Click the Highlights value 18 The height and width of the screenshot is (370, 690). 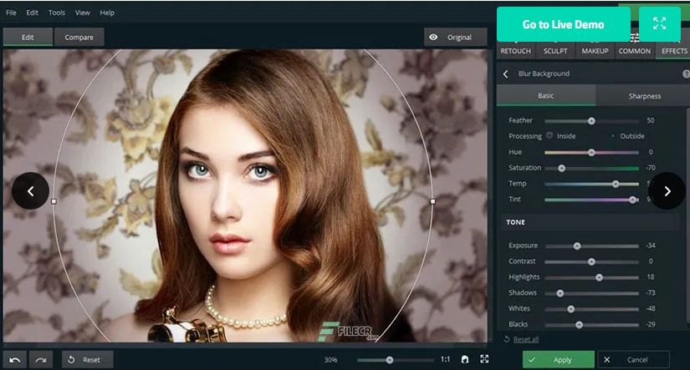[651, 277]
